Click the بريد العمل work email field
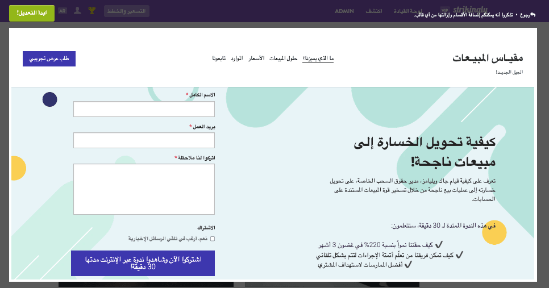The image size is (549, 288). pyautogui.click(x=144, y=140)
